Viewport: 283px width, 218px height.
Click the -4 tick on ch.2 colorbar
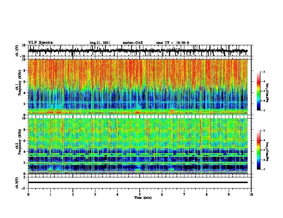264,140
